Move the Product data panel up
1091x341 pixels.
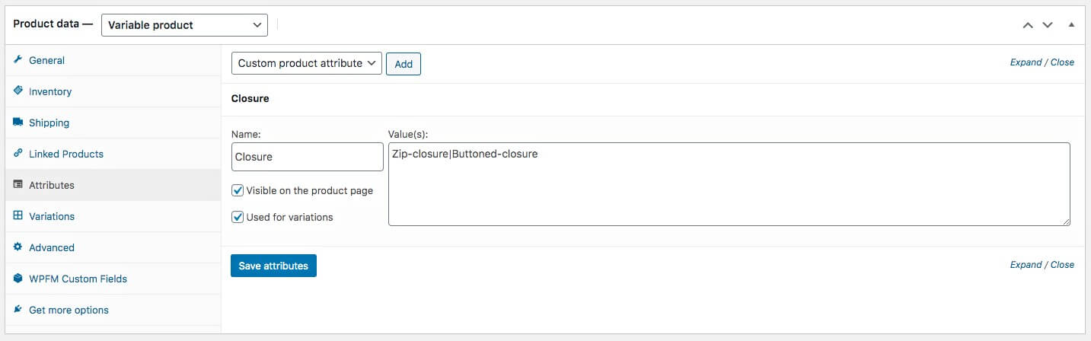coord(1028,25)
